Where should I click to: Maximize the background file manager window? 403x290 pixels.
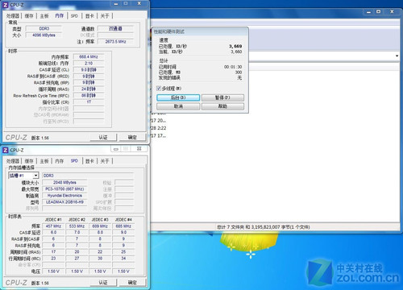(x=378, y=12)
